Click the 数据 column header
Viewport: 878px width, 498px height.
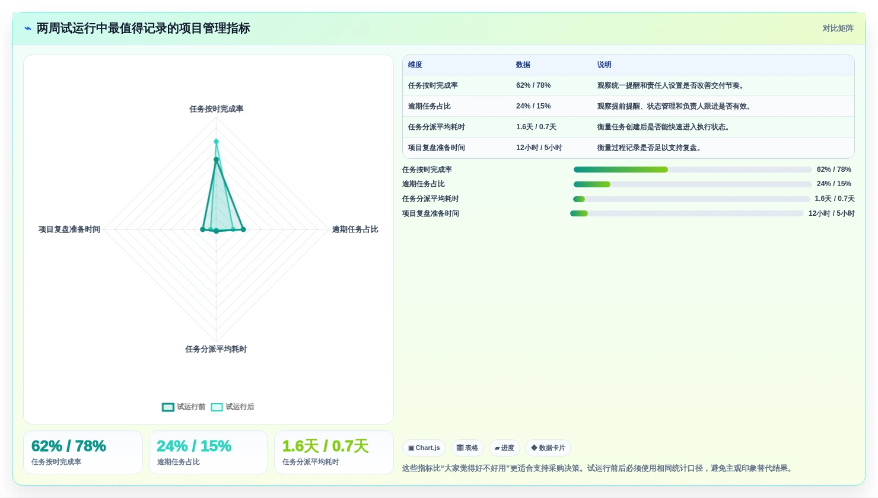click(x=523, y=65)
